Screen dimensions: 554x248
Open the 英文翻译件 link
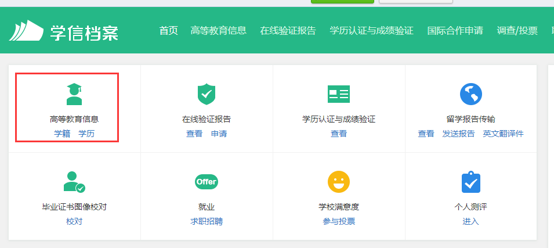[x=503, y=134]
